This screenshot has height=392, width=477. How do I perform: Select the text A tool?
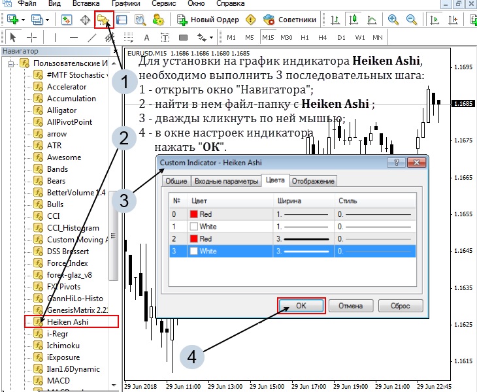click(x=146, y=38)
